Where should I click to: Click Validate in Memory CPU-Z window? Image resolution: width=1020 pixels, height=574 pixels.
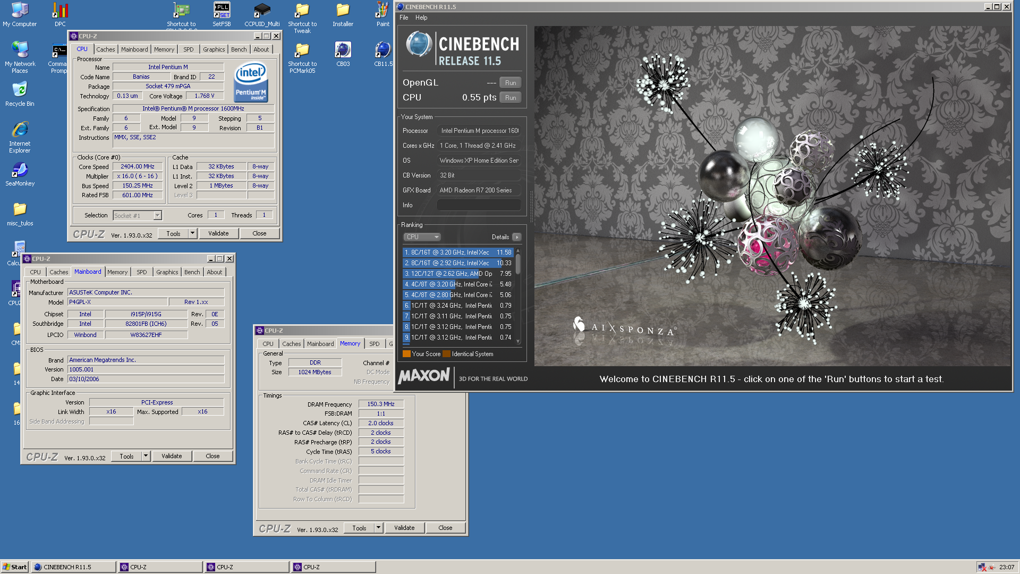click(x=404, y=528)
